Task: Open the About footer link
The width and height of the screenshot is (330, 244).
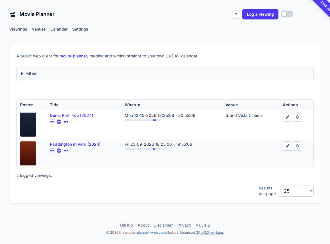Action: click(143, 225)
